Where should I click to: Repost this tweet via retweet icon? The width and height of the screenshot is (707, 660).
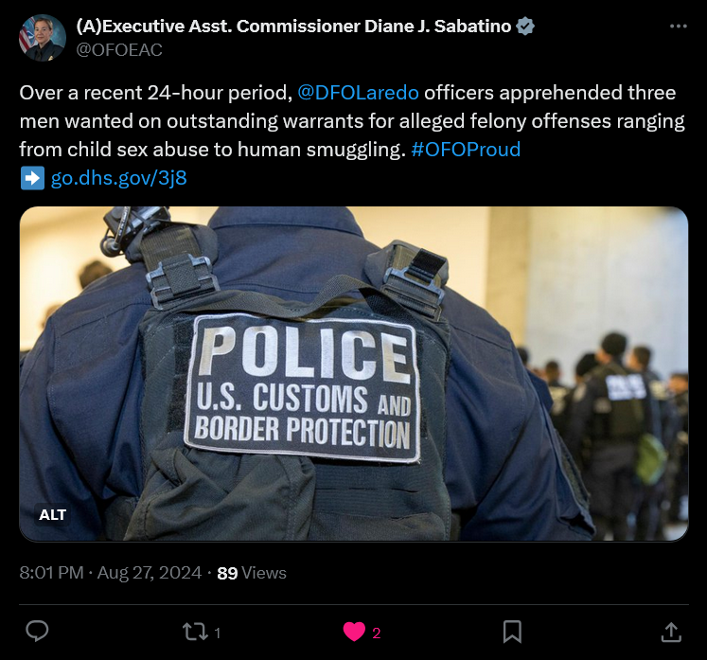click(195, 632)
